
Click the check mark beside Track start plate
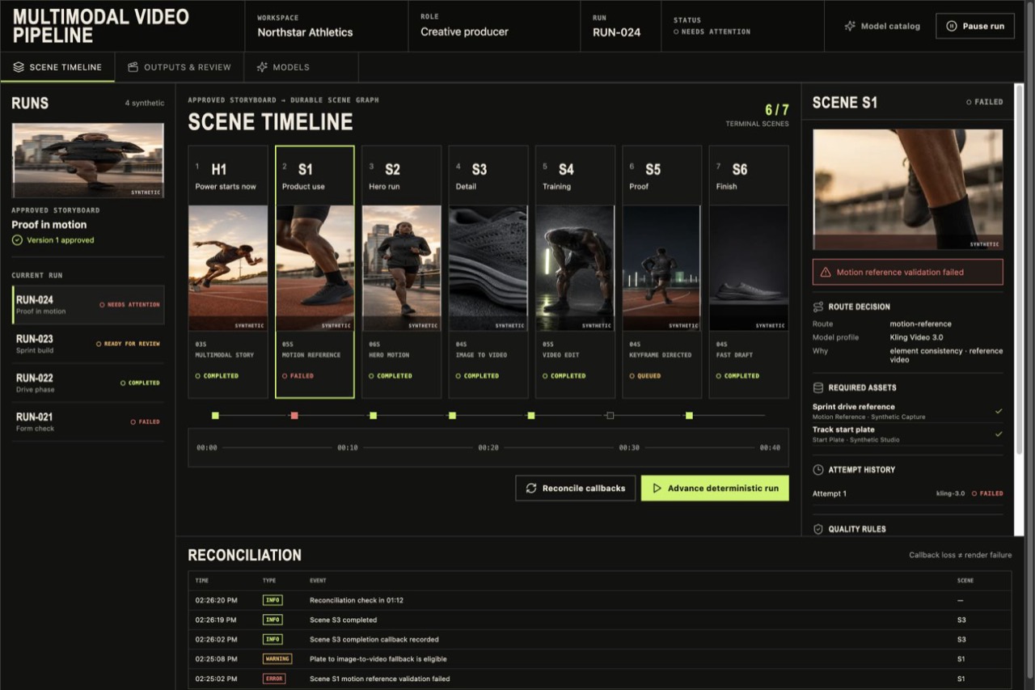pos(999,434)
